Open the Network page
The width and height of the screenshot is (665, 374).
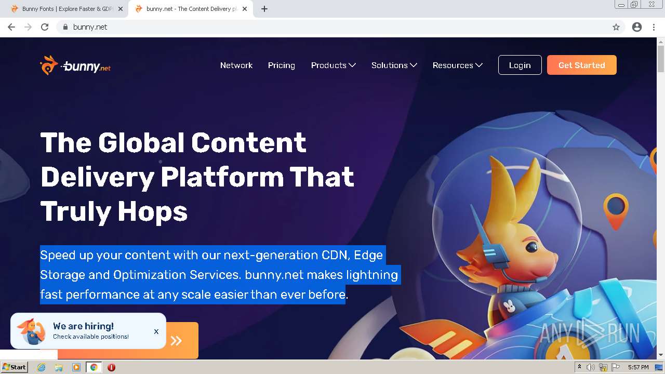[x=236, y=65]
